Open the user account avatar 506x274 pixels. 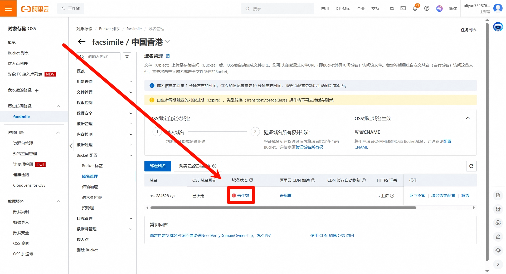point(498,8)
